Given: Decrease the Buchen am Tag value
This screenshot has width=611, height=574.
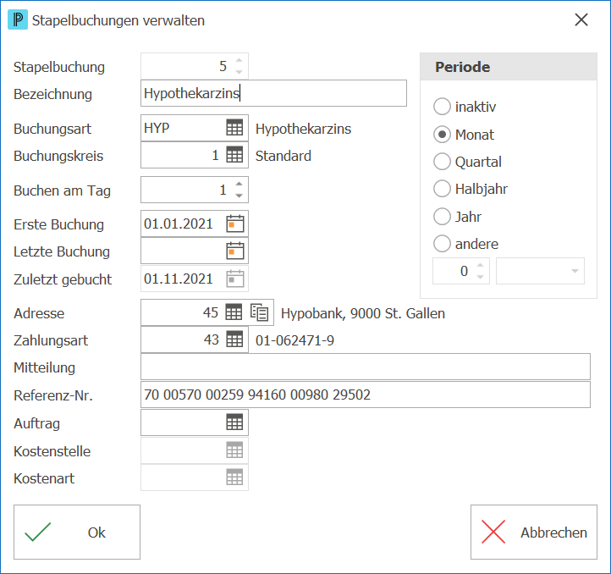Looking at the screenshot, I should coord(239,196).
